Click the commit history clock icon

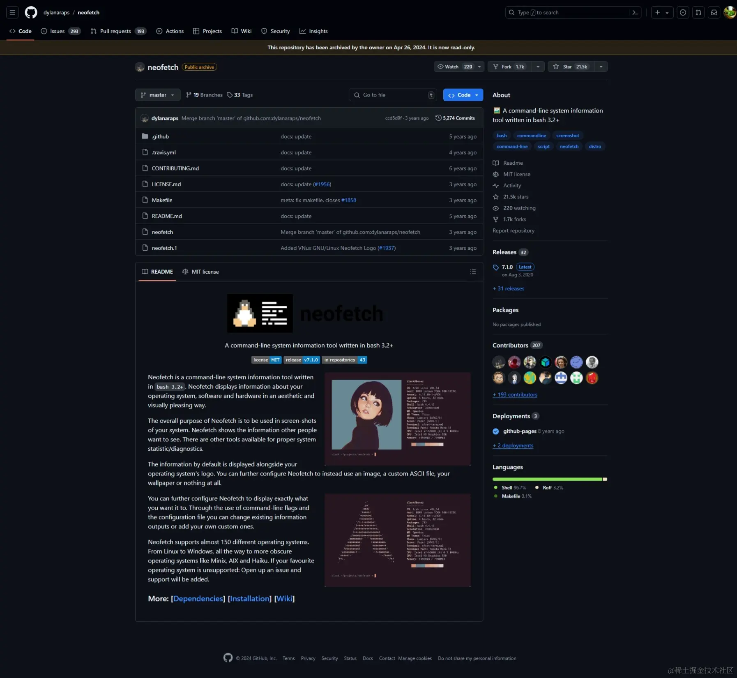(438, 118)
